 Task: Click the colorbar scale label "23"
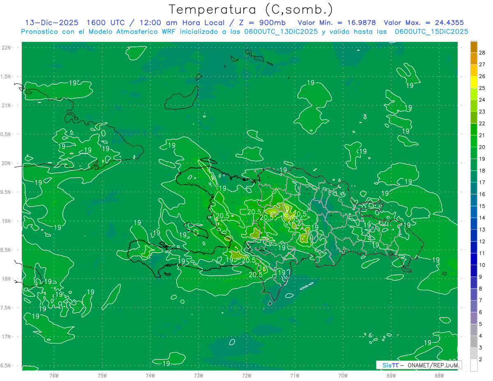[482, 112]
